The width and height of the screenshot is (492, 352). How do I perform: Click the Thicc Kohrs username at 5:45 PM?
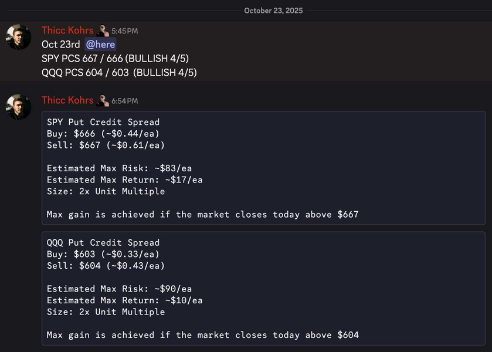(67, 31)
